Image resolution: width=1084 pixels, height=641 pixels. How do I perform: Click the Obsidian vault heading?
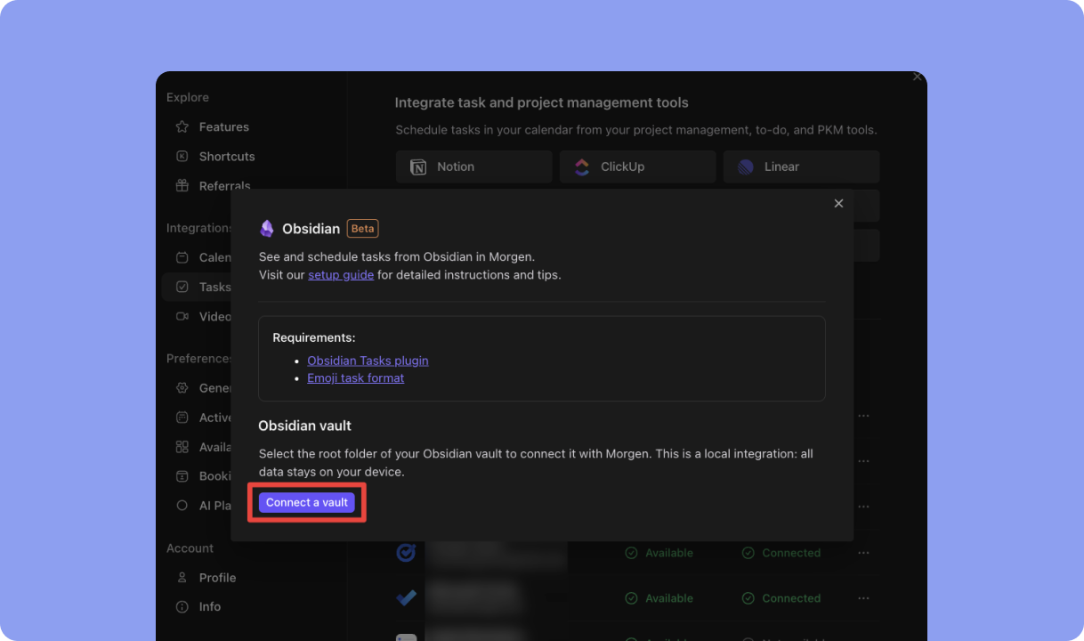pos(305,426)
